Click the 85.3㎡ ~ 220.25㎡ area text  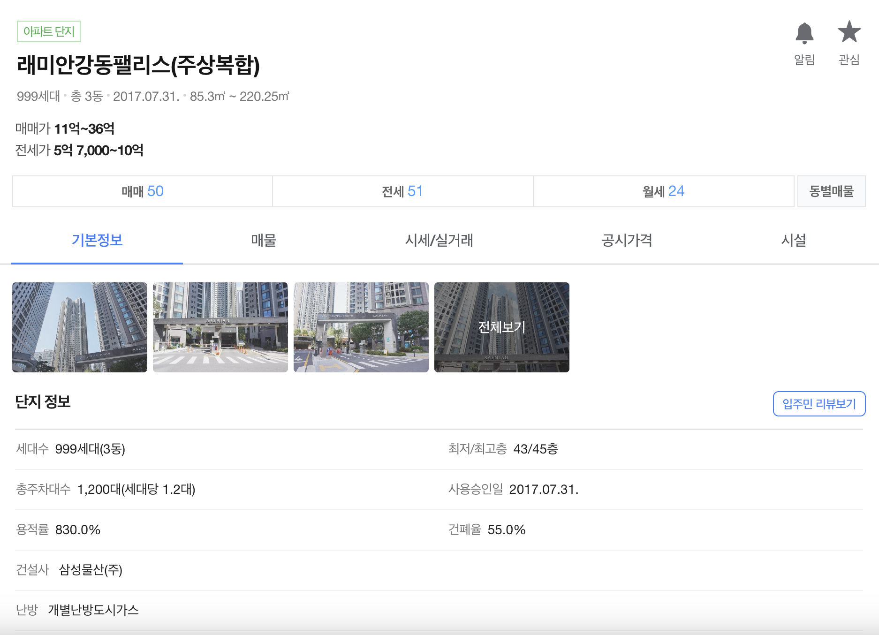pyautogui.click(x=240, y=96)
